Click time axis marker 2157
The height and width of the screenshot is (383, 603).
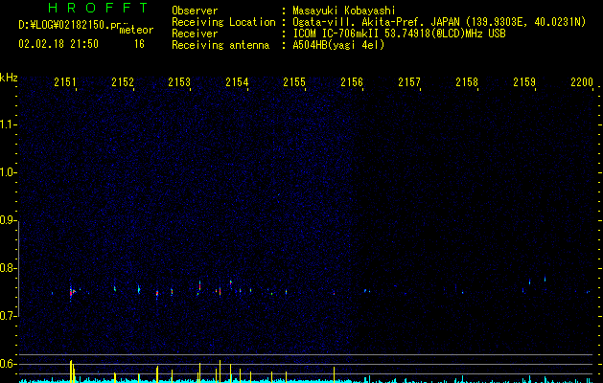pyautogui.click(x=409, y=82)
